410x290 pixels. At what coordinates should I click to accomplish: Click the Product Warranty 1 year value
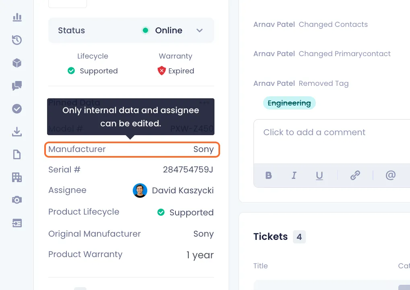pos(200,255)
